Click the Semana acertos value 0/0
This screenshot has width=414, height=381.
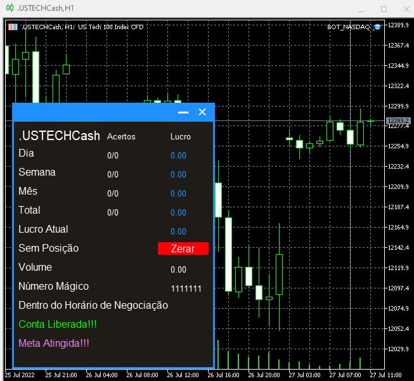coord(113,174)
